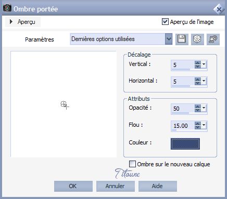Expand the Aperçu preview section
Screen dimensions: 227x199
(x=11, y=22)
